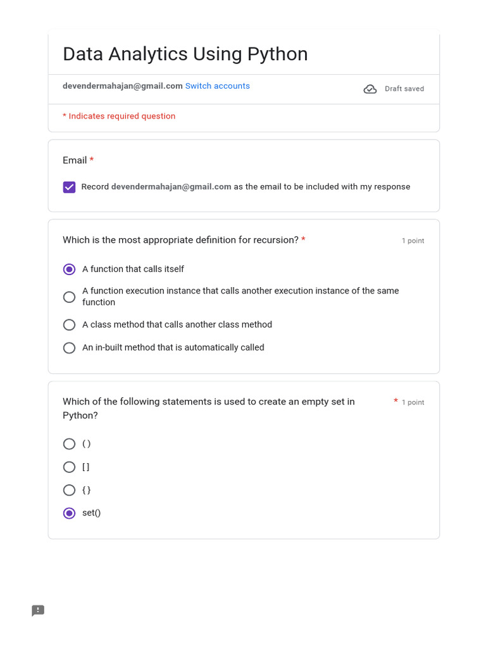The image size is (486, 649).
Task: Click the Switch accounts link
Action: tap(217, 86)
